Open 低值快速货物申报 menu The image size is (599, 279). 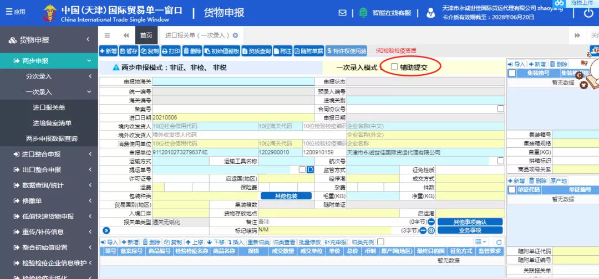[48, 216]
